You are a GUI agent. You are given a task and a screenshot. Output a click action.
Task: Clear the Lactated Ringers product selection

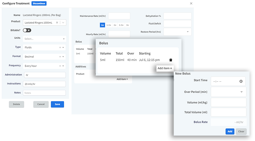[57, 23]
